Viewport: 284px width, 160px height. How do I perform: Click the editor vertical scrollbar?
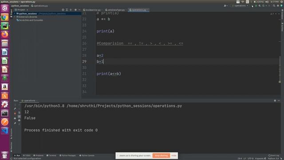[280, 69]
